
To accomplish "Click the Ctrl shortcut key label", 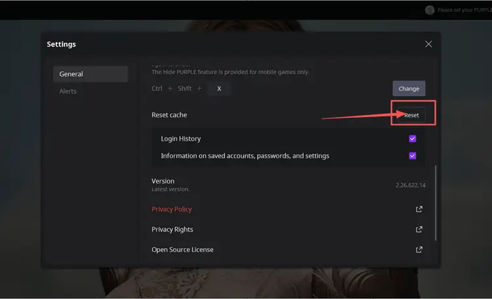I will tap(157, 88).
